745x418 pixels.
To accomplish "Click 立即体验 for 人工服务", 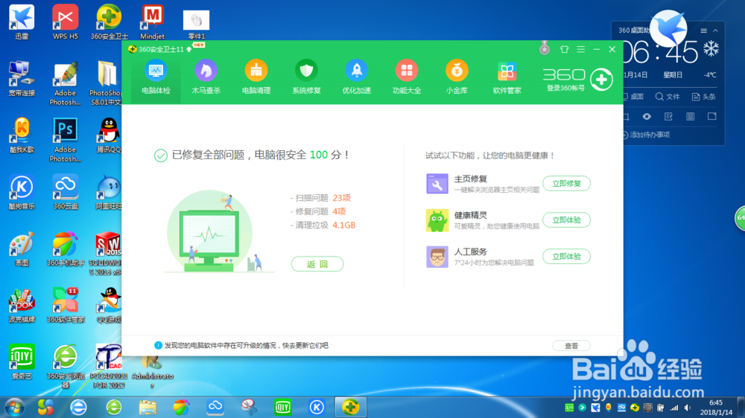I will [566, 257].
